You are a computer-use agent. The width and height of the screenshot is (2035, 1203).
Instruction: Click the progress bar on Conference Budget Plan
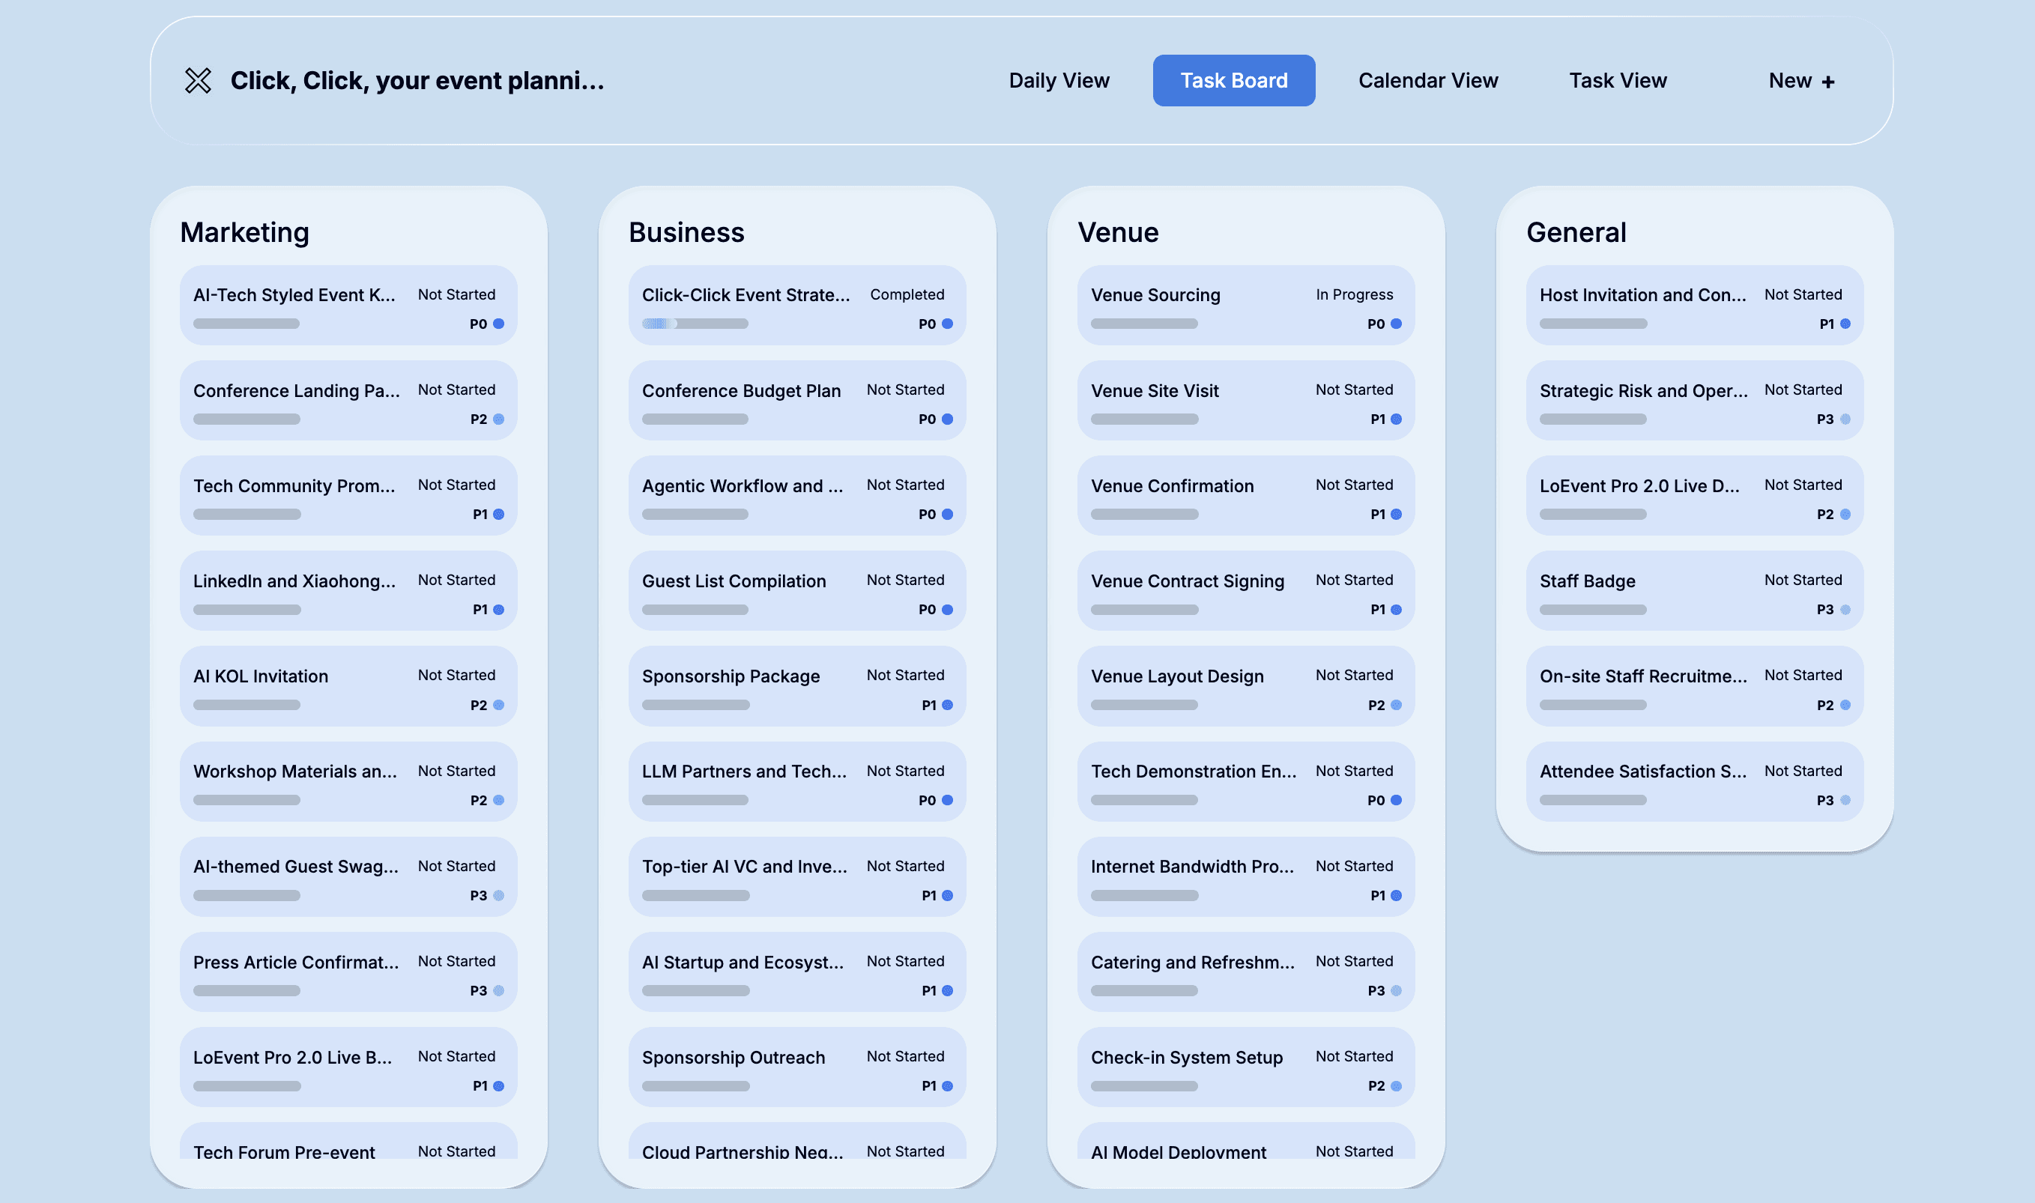[x=694, y=419]
